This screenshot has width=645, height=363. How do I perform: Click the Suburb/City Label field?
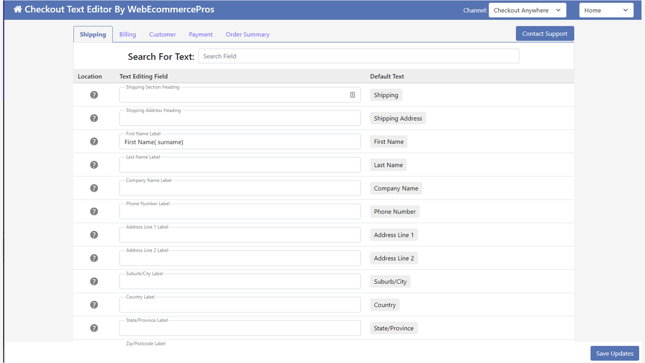click(x=240, y=281)
